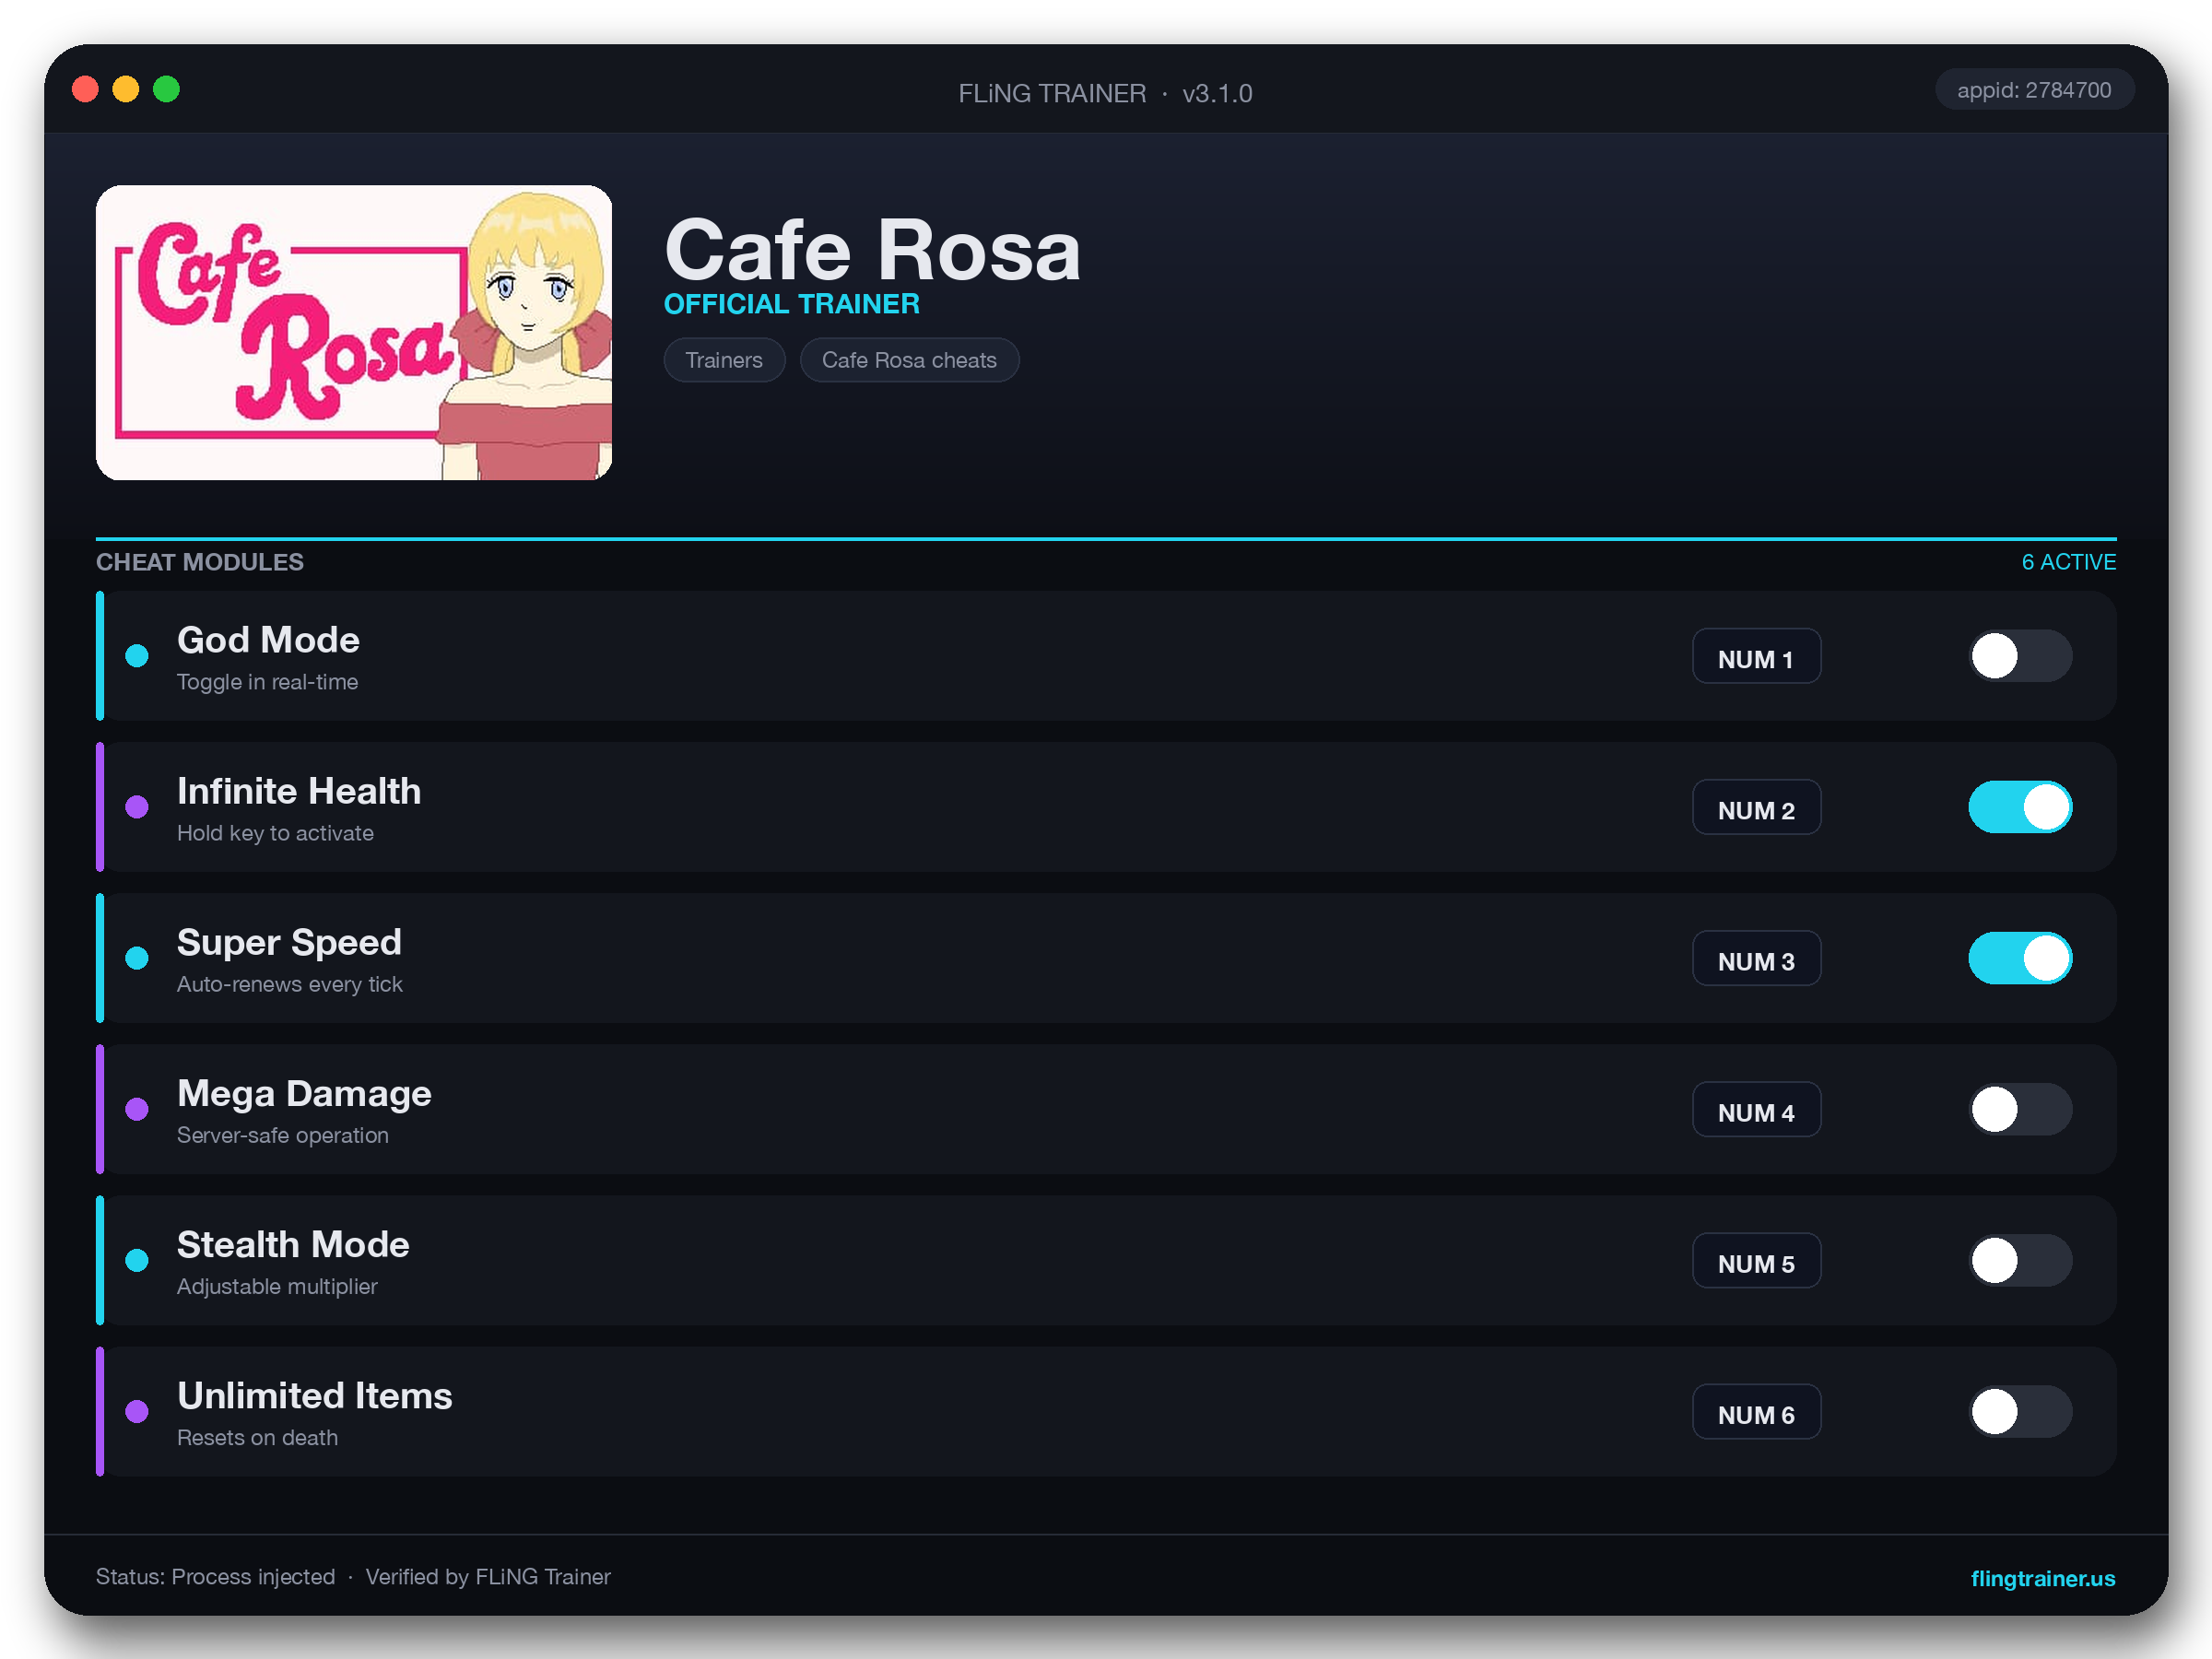Click 'Verified by FLiNG Trainer' text
Image resolution: width=2212 pixels, height=1659 pixels.
point(488,1577)
